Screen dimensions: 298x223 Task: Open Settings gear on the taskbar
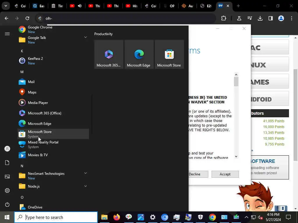(152, 217)
